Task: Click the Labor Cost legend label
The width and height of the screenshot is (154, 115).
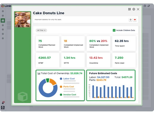Action: tap(69, 79)
